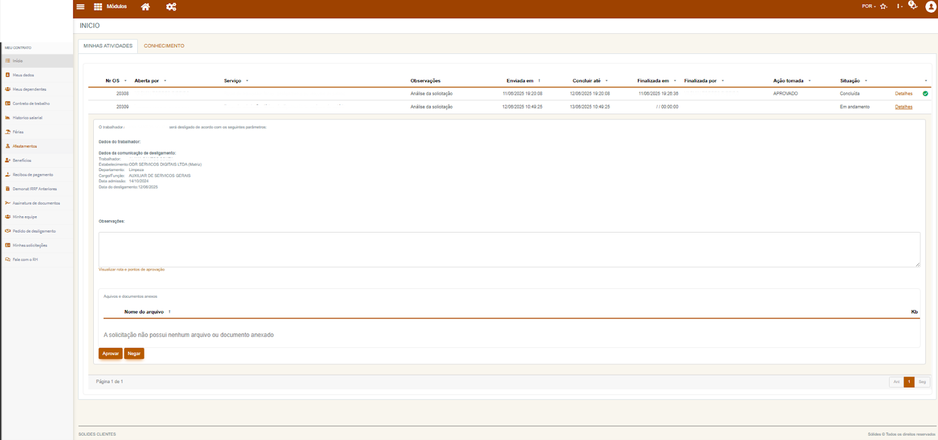Click the INICIO page title
The width and height of the screenshot is (938, 440).
click(x=90, y=26)
